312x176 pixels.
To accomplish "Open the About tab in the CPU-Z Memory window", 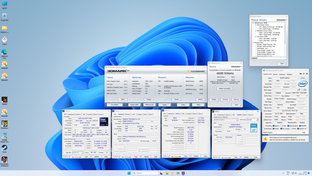I will click(x=200, y=113).
